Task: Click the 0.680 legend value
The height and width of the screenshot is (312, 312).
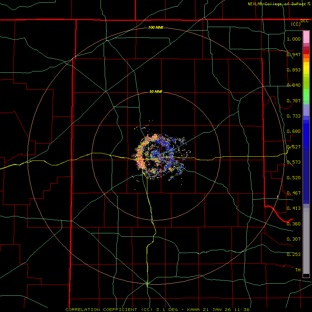Action: pyautogui.click(x=294, y=131)
